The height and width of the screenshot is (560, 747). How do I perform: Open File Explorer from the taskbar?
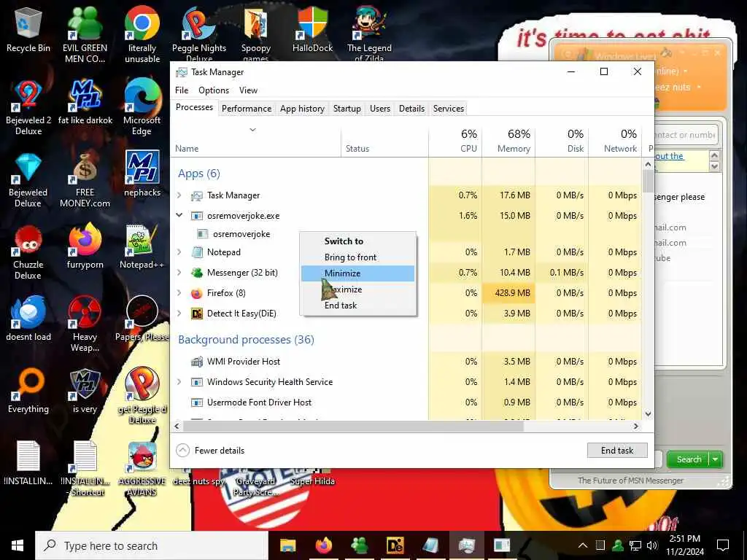[x=287, y=545]
